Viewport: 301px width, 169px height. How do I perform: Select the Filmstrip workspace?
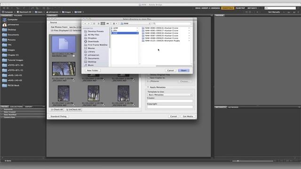240,8
